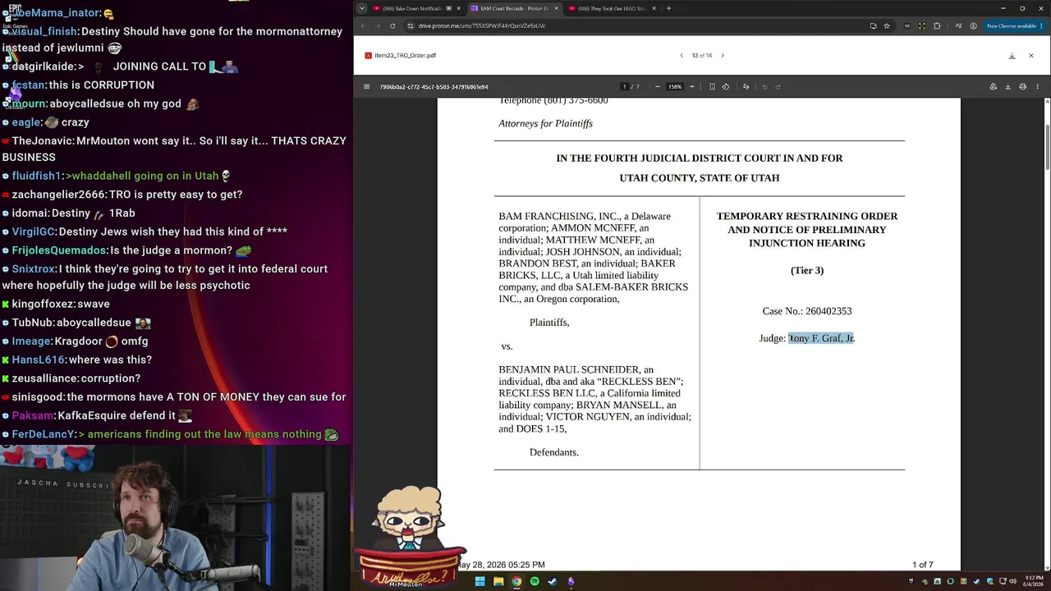Click the highlighted judge name Tony F. Graf, Jr.
The image size is (1051, 591).
pos(821,338)
